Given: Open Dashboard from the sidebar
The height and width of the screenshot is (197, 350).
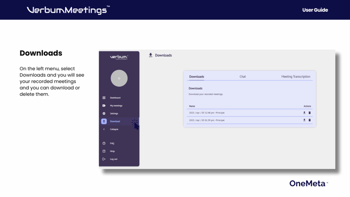Looking at the screenshot, I should pyautogui.click(x=115, y=98).
